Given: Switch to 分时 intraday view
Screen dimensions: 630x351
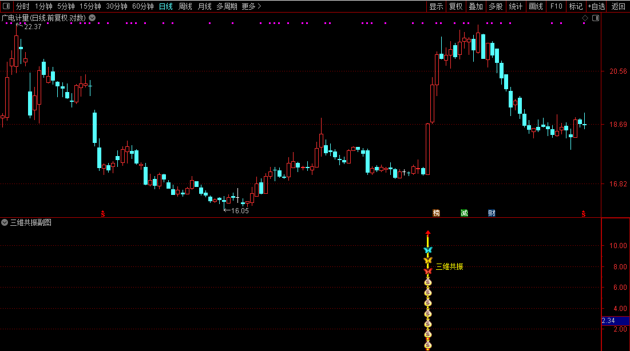Looking at the screenshot, I should [x=22, y=6].
